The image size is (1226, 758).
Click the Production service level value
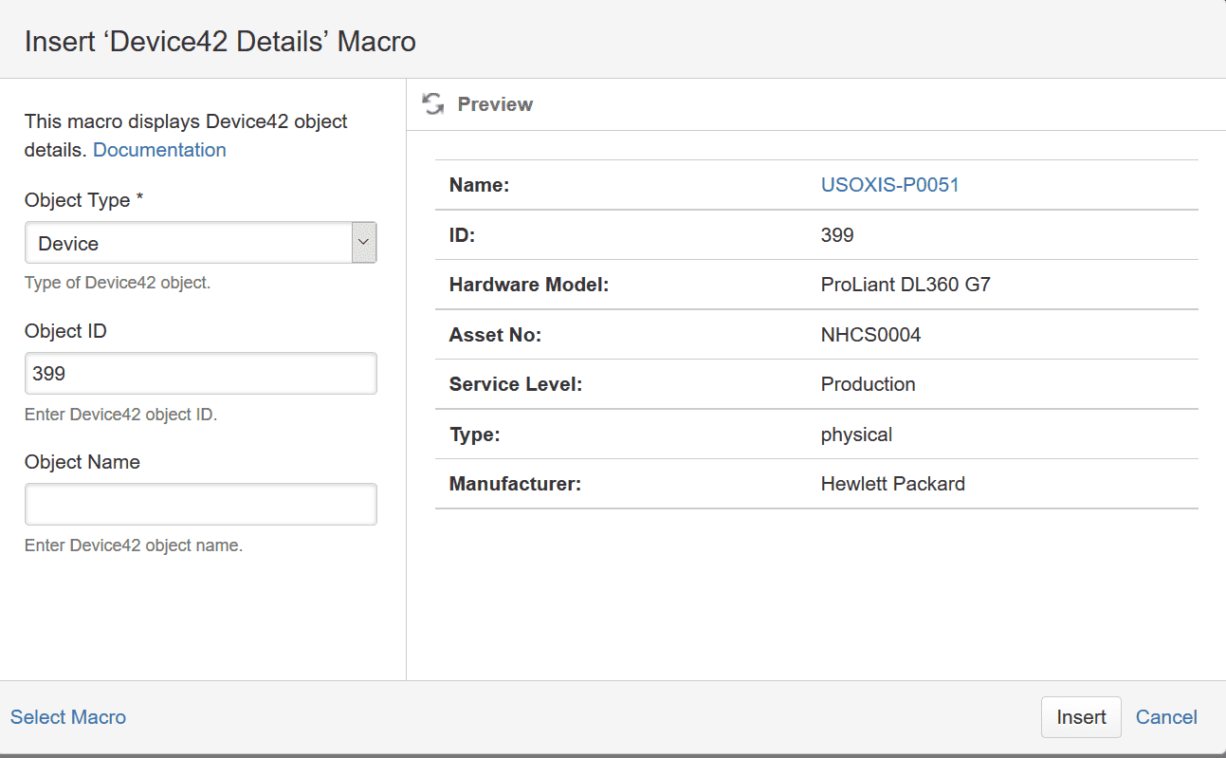(868, 384)
